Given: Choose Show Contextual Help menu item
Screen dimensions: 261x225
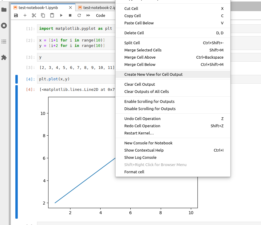Looking at the screenshot, I should point(173,150).
